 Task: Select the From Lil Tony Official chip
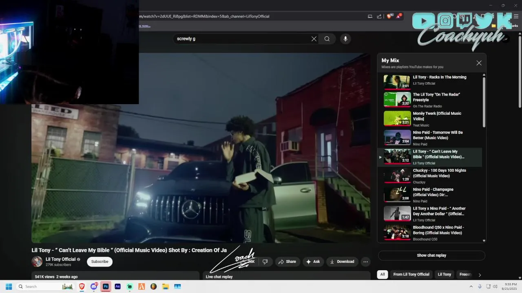click(411, 274)
